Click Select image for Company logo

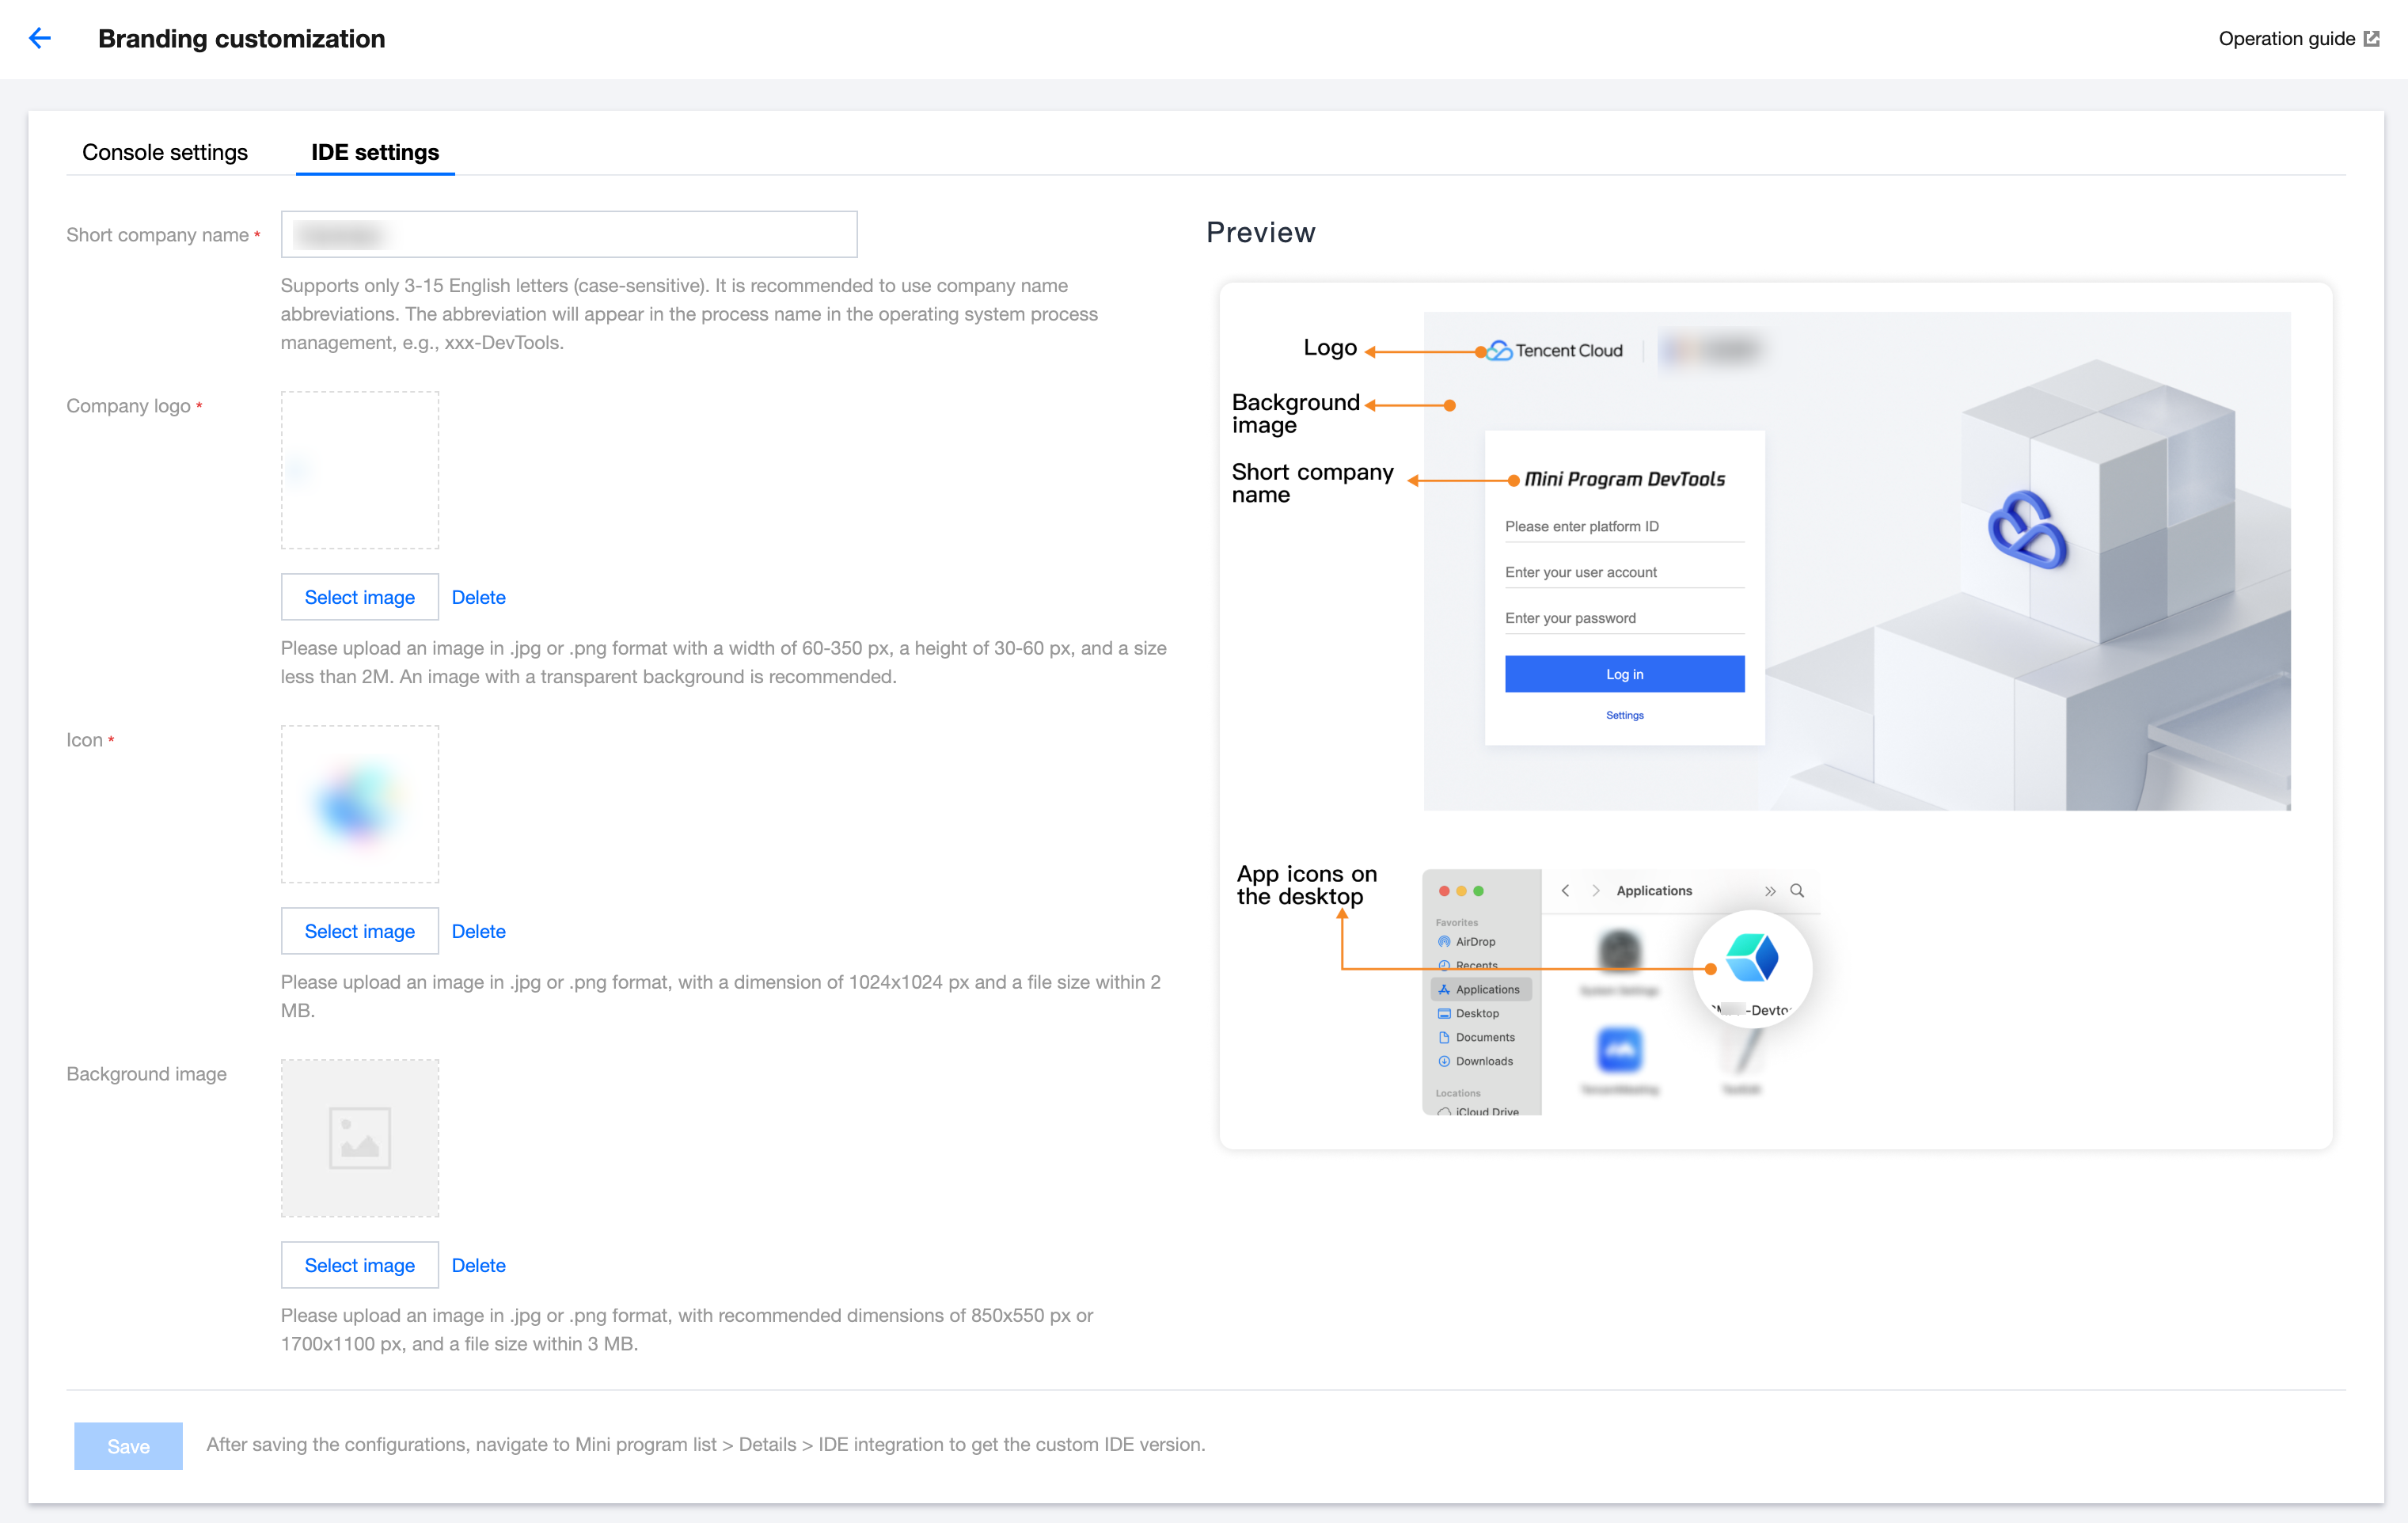tap(359, 597)
